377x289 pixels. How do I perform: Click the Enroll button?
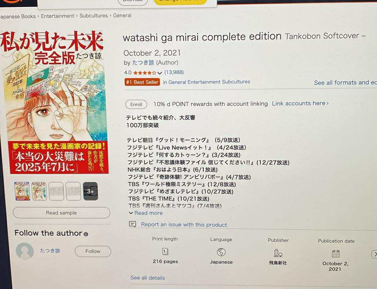click(136, 105)
